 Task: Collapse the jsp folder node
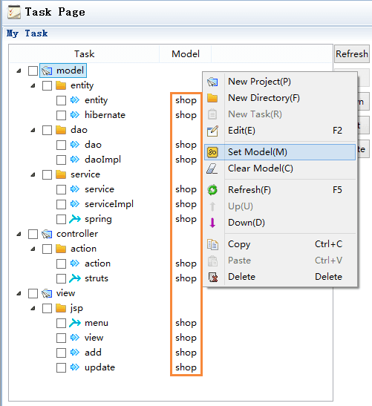(33, 308)
